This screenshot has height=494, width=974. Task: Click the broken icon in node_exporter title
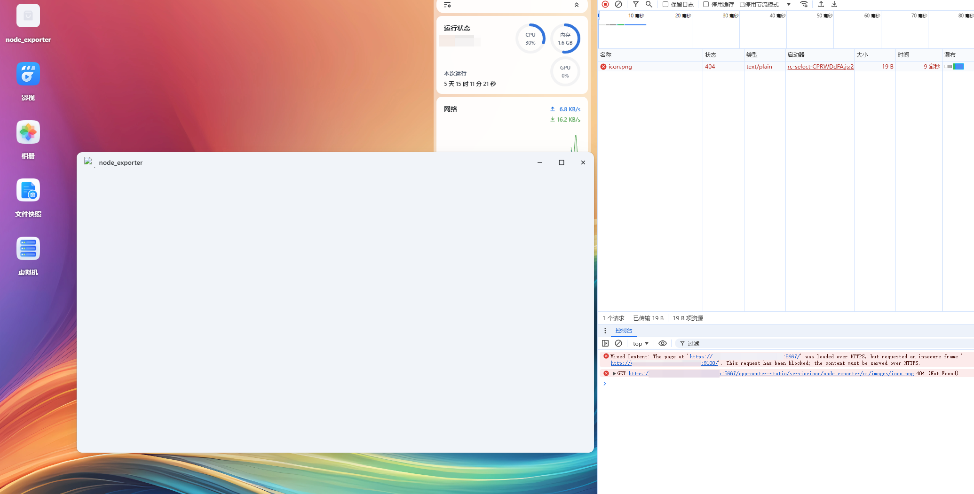pos(88,162)
